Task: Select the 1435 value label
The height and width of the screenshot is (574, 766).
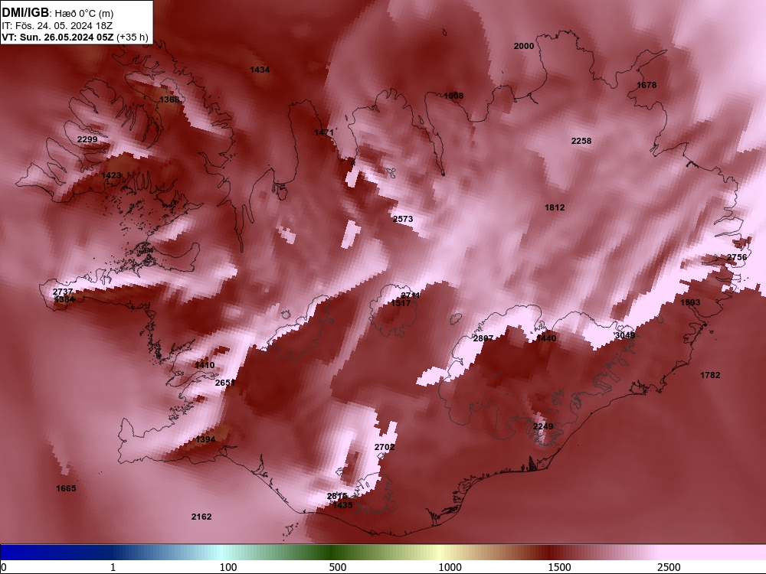Action: pos(342,505)
